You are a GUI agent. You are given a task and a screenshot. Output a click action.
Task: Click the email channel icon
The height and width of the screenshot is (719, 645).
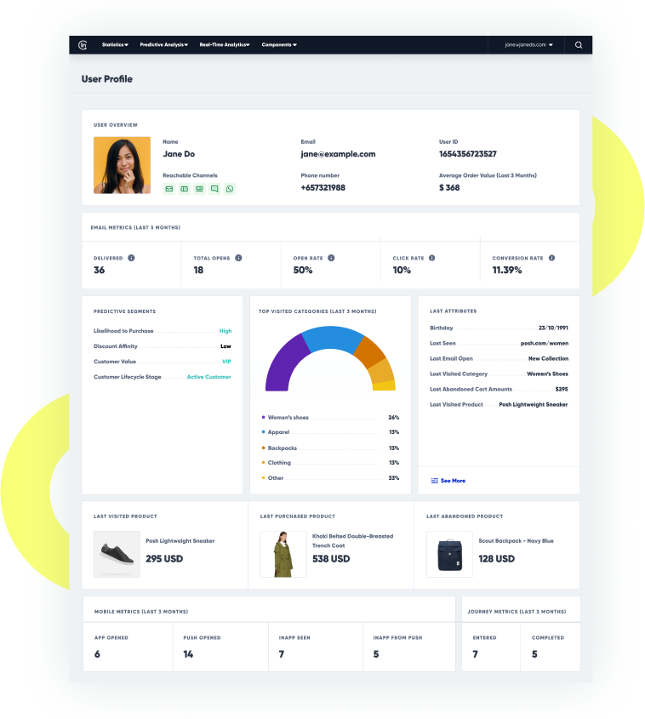[168, 189]
